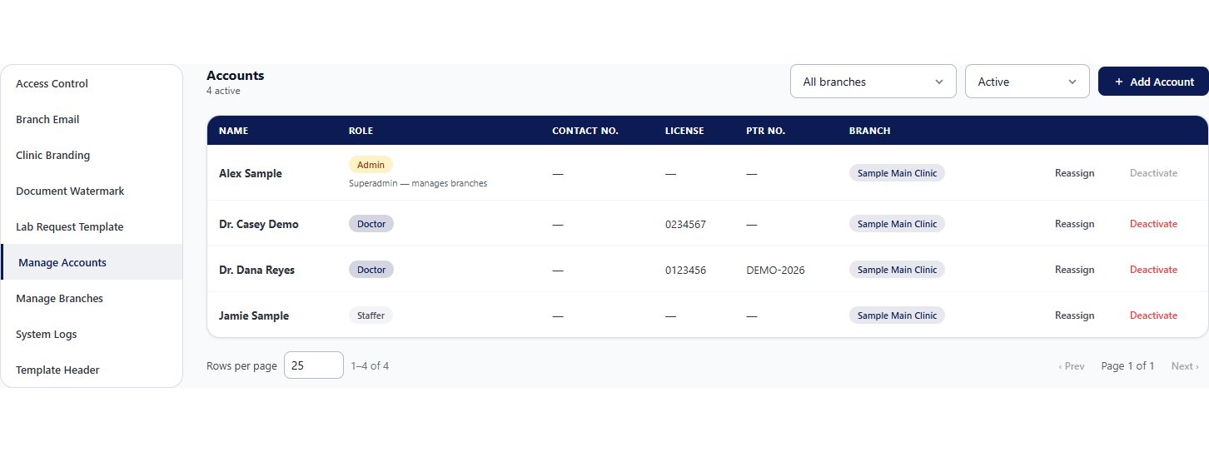The height and width of the screenshot is (452, 1209).
Task: Deactivate Dr. Casey Demo's account
Action: [x=1153, y=224]
